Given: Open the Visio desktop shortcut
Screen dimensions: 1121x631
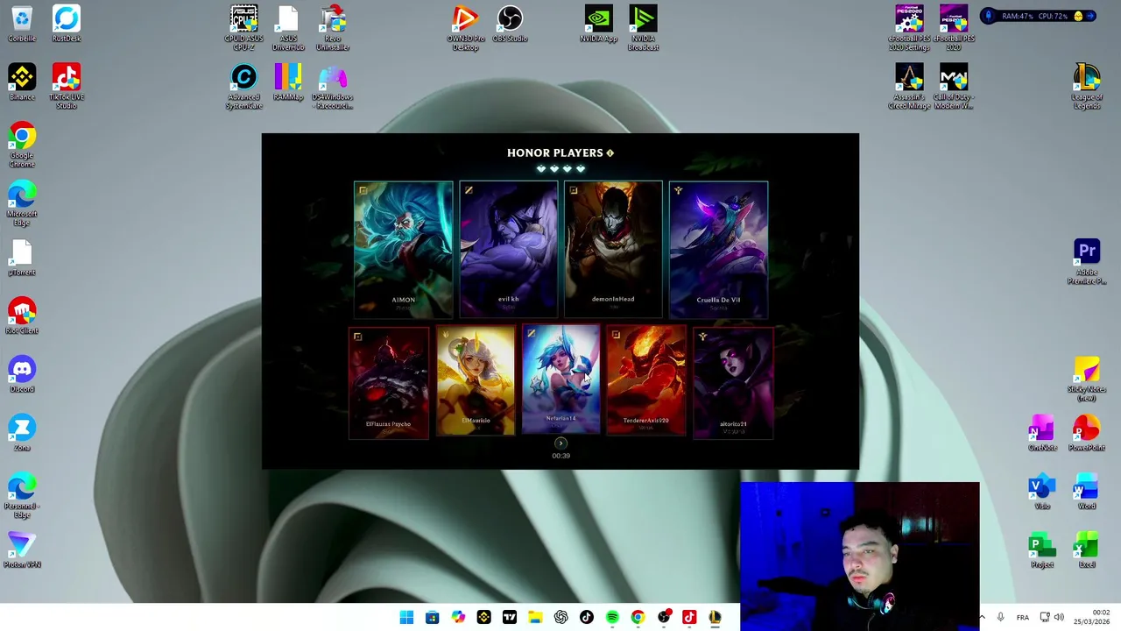Looking at the screenshot, I should pyautogui.click(x=1042, y=493).
